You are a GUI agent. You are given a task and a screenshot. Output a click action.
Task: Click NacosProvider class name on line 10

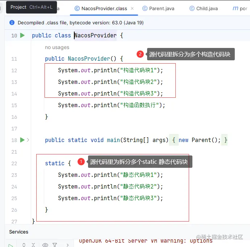pos(95,35)
